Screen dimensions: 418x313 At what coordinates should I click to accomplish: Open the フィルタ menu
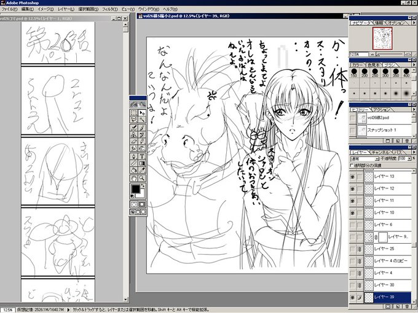[110, 9]
